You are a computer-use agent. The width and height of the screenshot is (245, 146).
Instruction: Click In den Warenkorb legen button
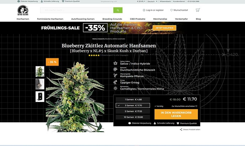[x=176, y=114]
